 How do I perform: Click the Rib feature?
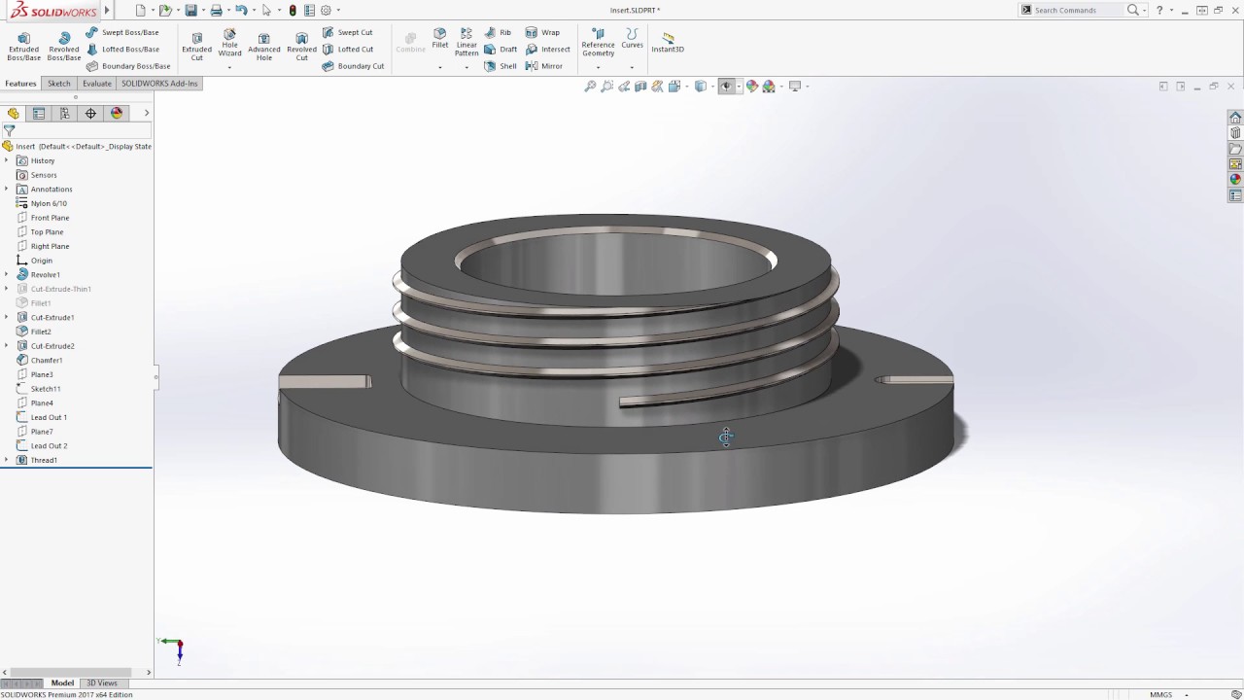click(498, 32)
